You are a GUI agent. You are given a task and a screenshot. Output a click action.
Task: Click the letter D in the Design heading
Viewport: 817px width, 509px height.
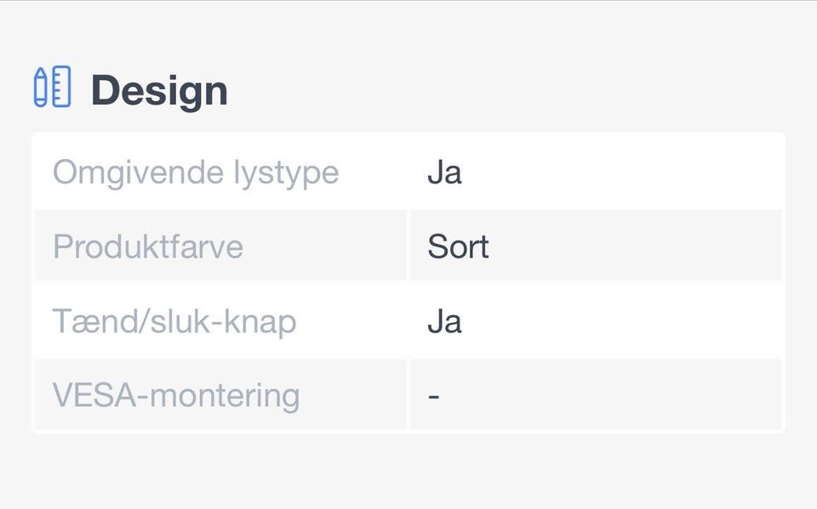click(x=105, y=91)
